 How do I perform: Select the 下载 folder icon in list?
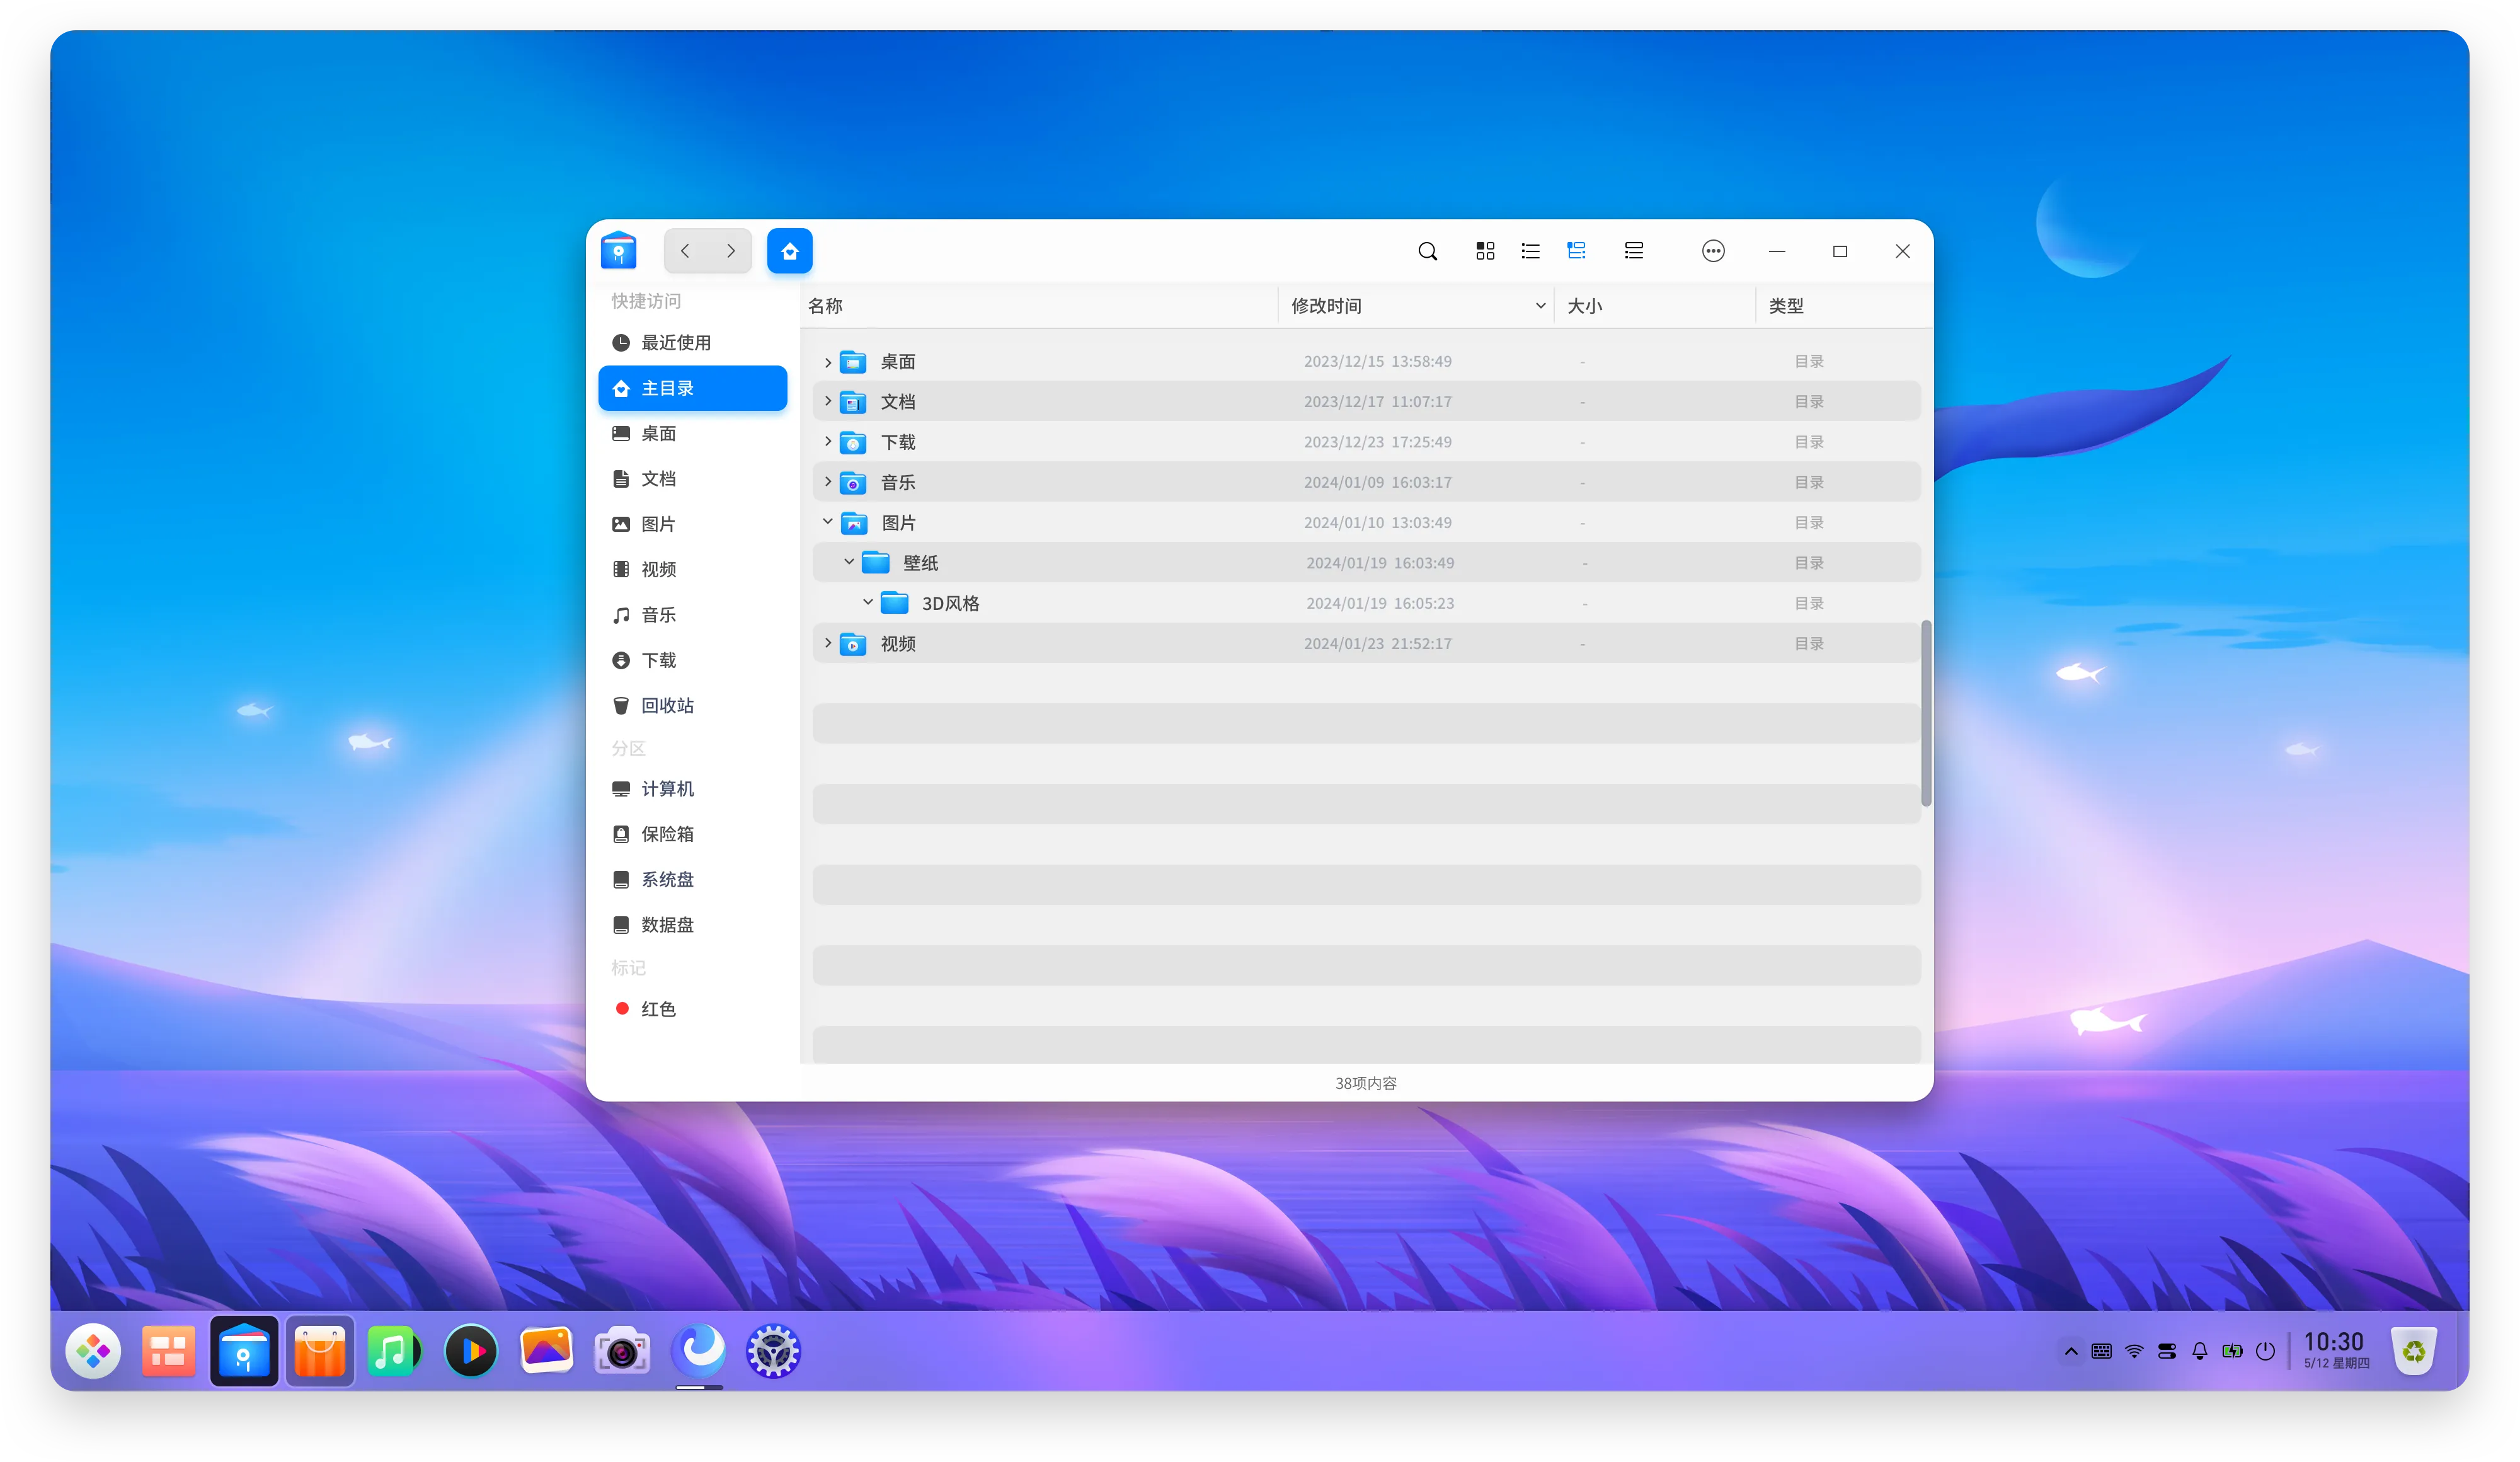[x=853, y=442]
